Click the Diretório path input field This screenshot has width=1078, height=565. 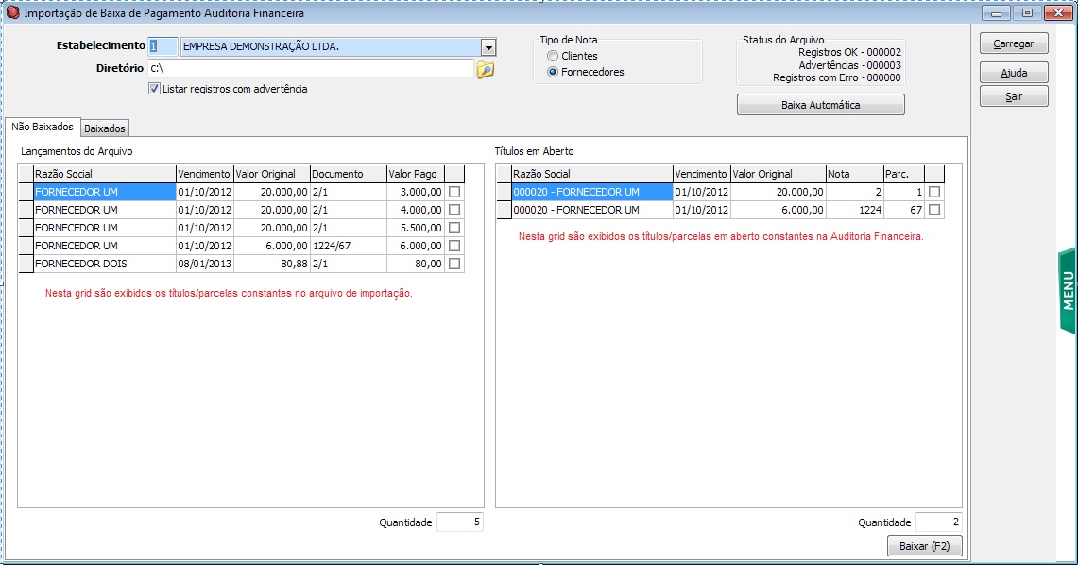coord(310,69)
